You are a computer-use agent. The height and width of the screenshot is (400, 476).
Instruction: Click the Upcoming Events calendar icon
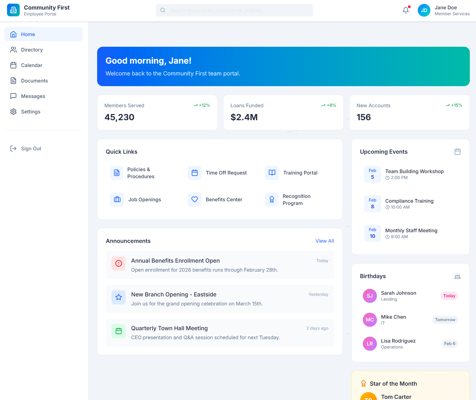click(457, 151)
